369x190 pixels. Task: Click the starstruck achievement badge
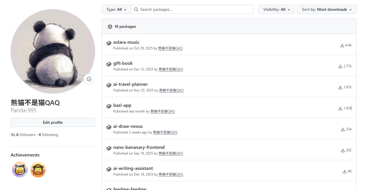(x=20, y=170)
